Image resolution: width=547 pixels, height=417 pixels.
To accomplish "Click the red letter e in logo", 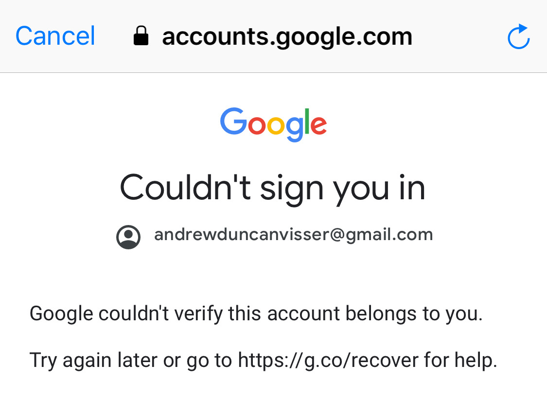I will tap(318, 125).
